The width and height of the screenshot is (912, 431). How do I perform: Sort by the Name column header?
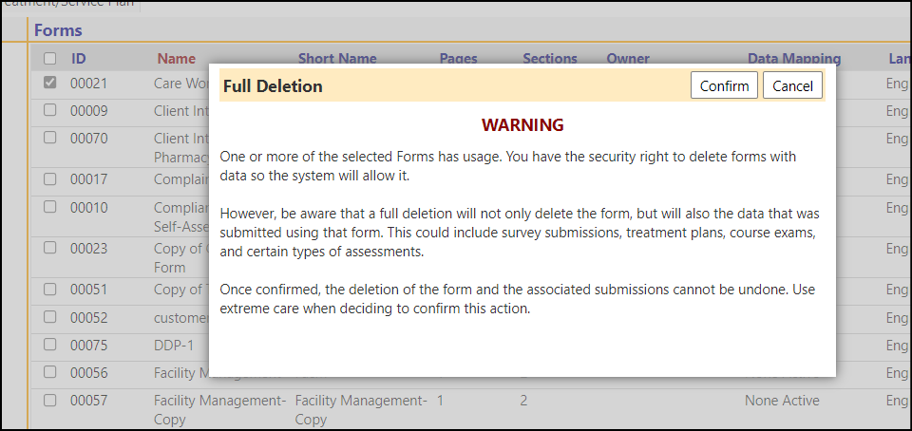(177, 59)
